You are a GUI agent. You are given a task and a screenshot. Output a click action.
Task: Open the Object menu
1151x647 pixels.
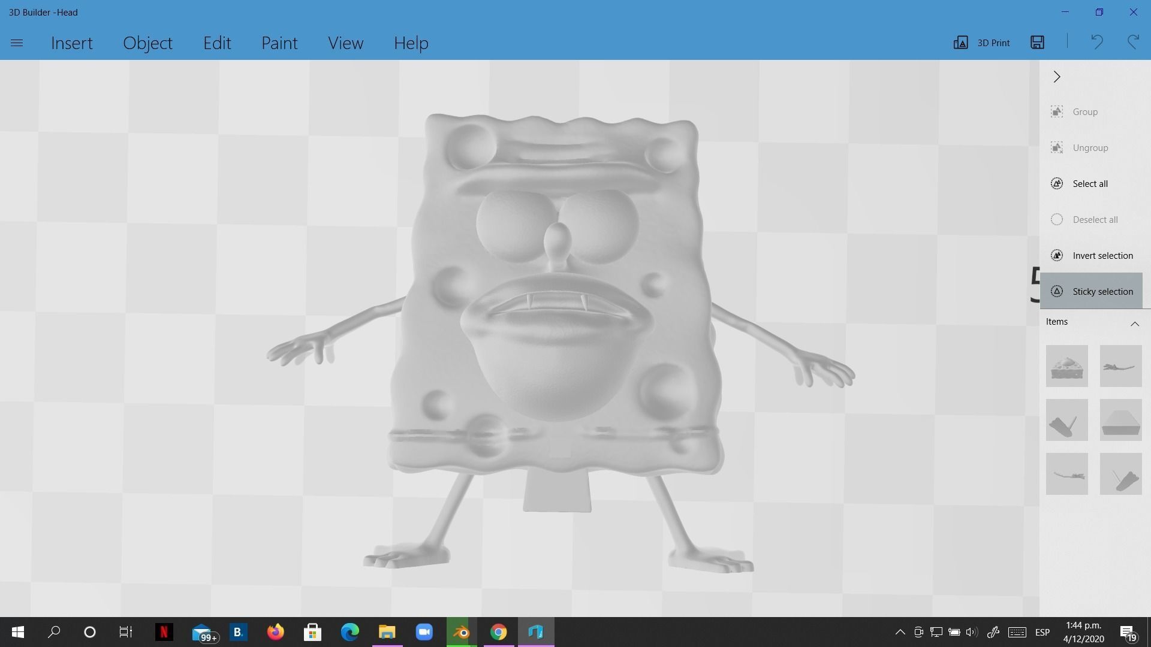point(147,43)
